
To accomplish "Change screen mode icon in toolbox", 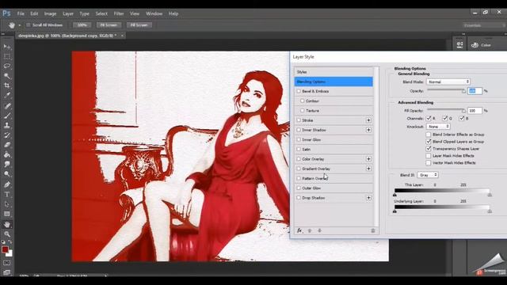I will pos(7,272).
